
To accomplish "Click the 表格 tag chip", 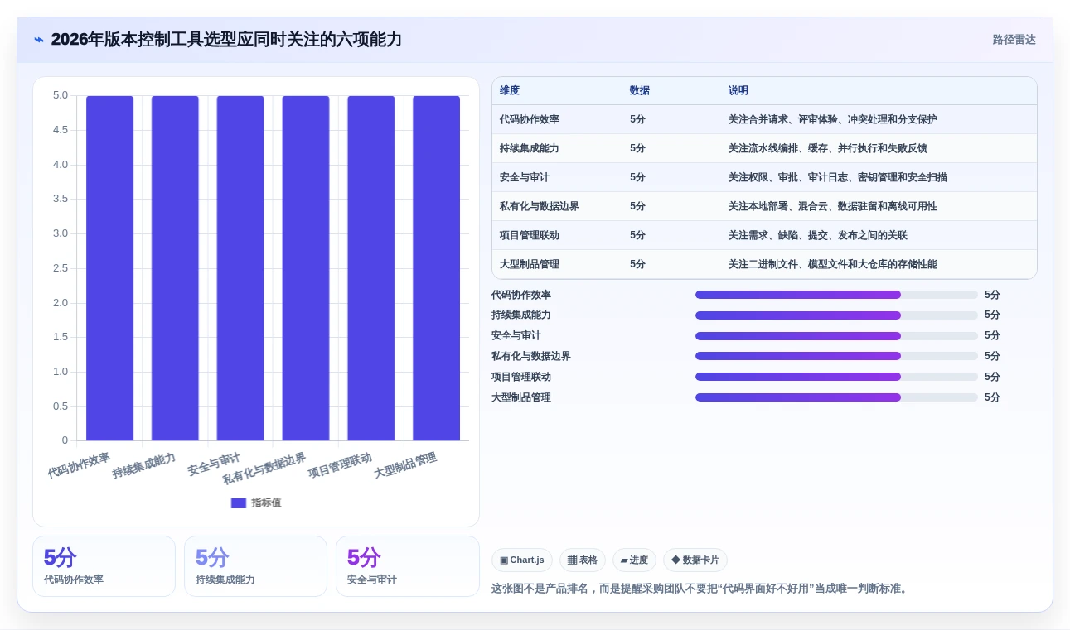I will tap(583, 560).
